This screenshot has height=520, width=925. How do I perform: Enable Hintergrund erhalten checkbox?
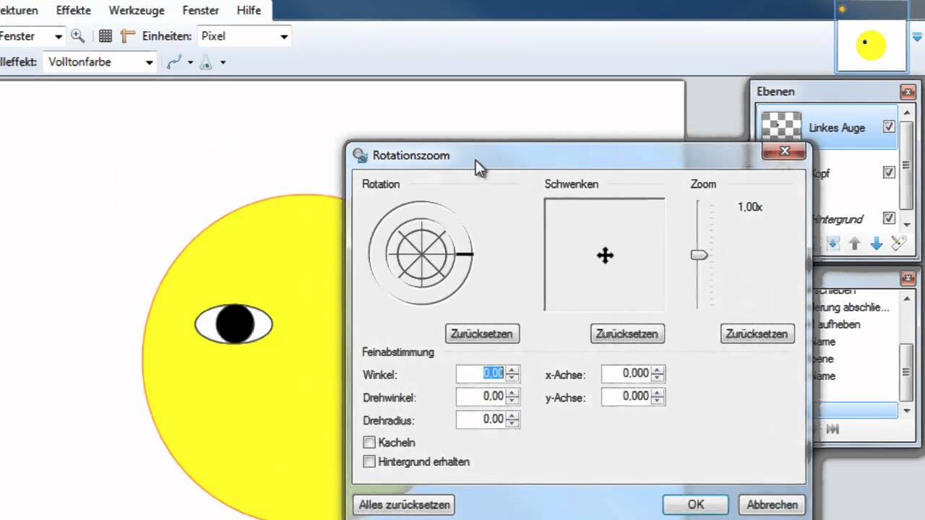[x=369, y=461]
